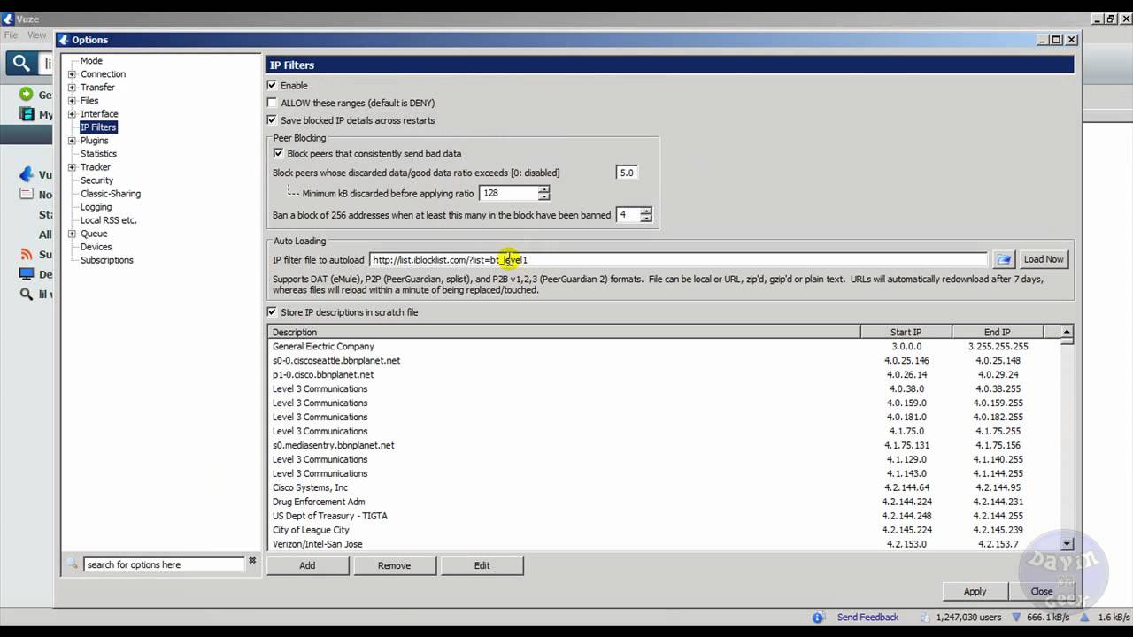Click the Send Feedback link

pos(867,618)
